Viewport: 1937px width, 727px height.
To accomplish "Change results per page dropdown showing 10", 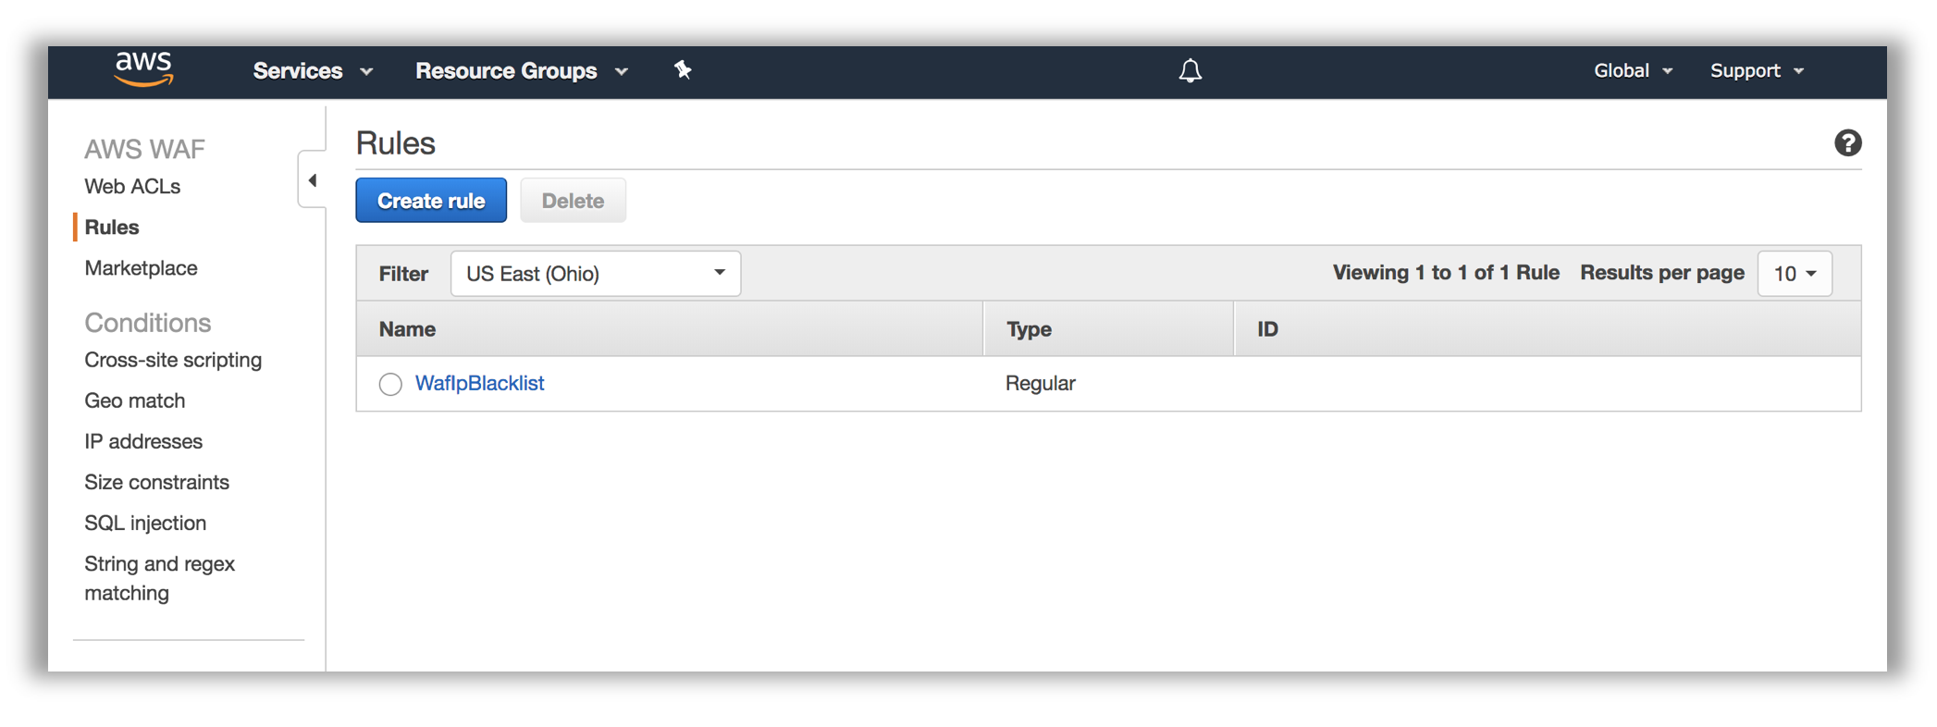I will 1795,274.
